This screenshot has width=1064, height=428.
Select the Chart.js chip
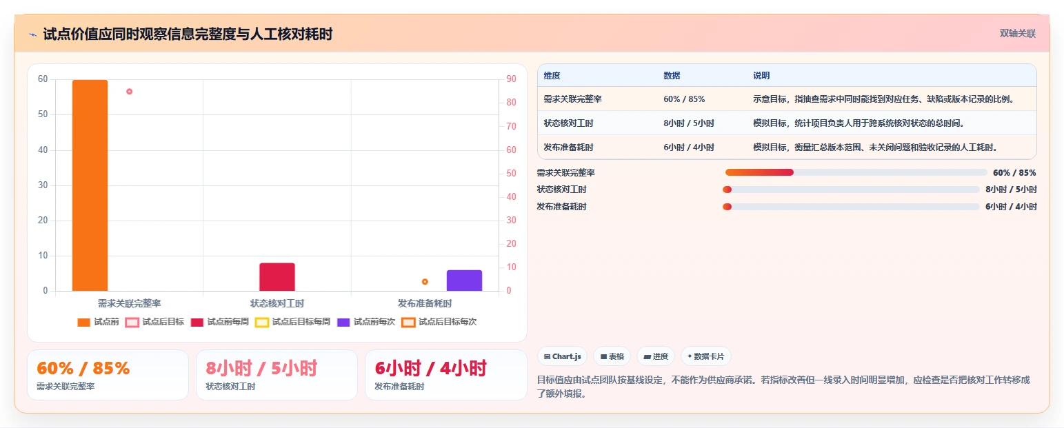(563, 356)
